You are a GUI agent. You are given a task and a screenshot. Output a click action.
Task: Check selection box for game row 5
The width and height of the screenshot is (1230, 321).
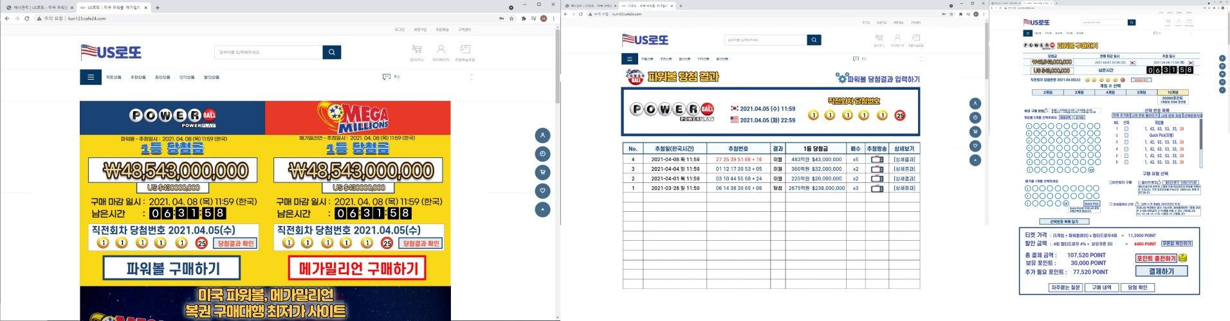[1126, 156]
